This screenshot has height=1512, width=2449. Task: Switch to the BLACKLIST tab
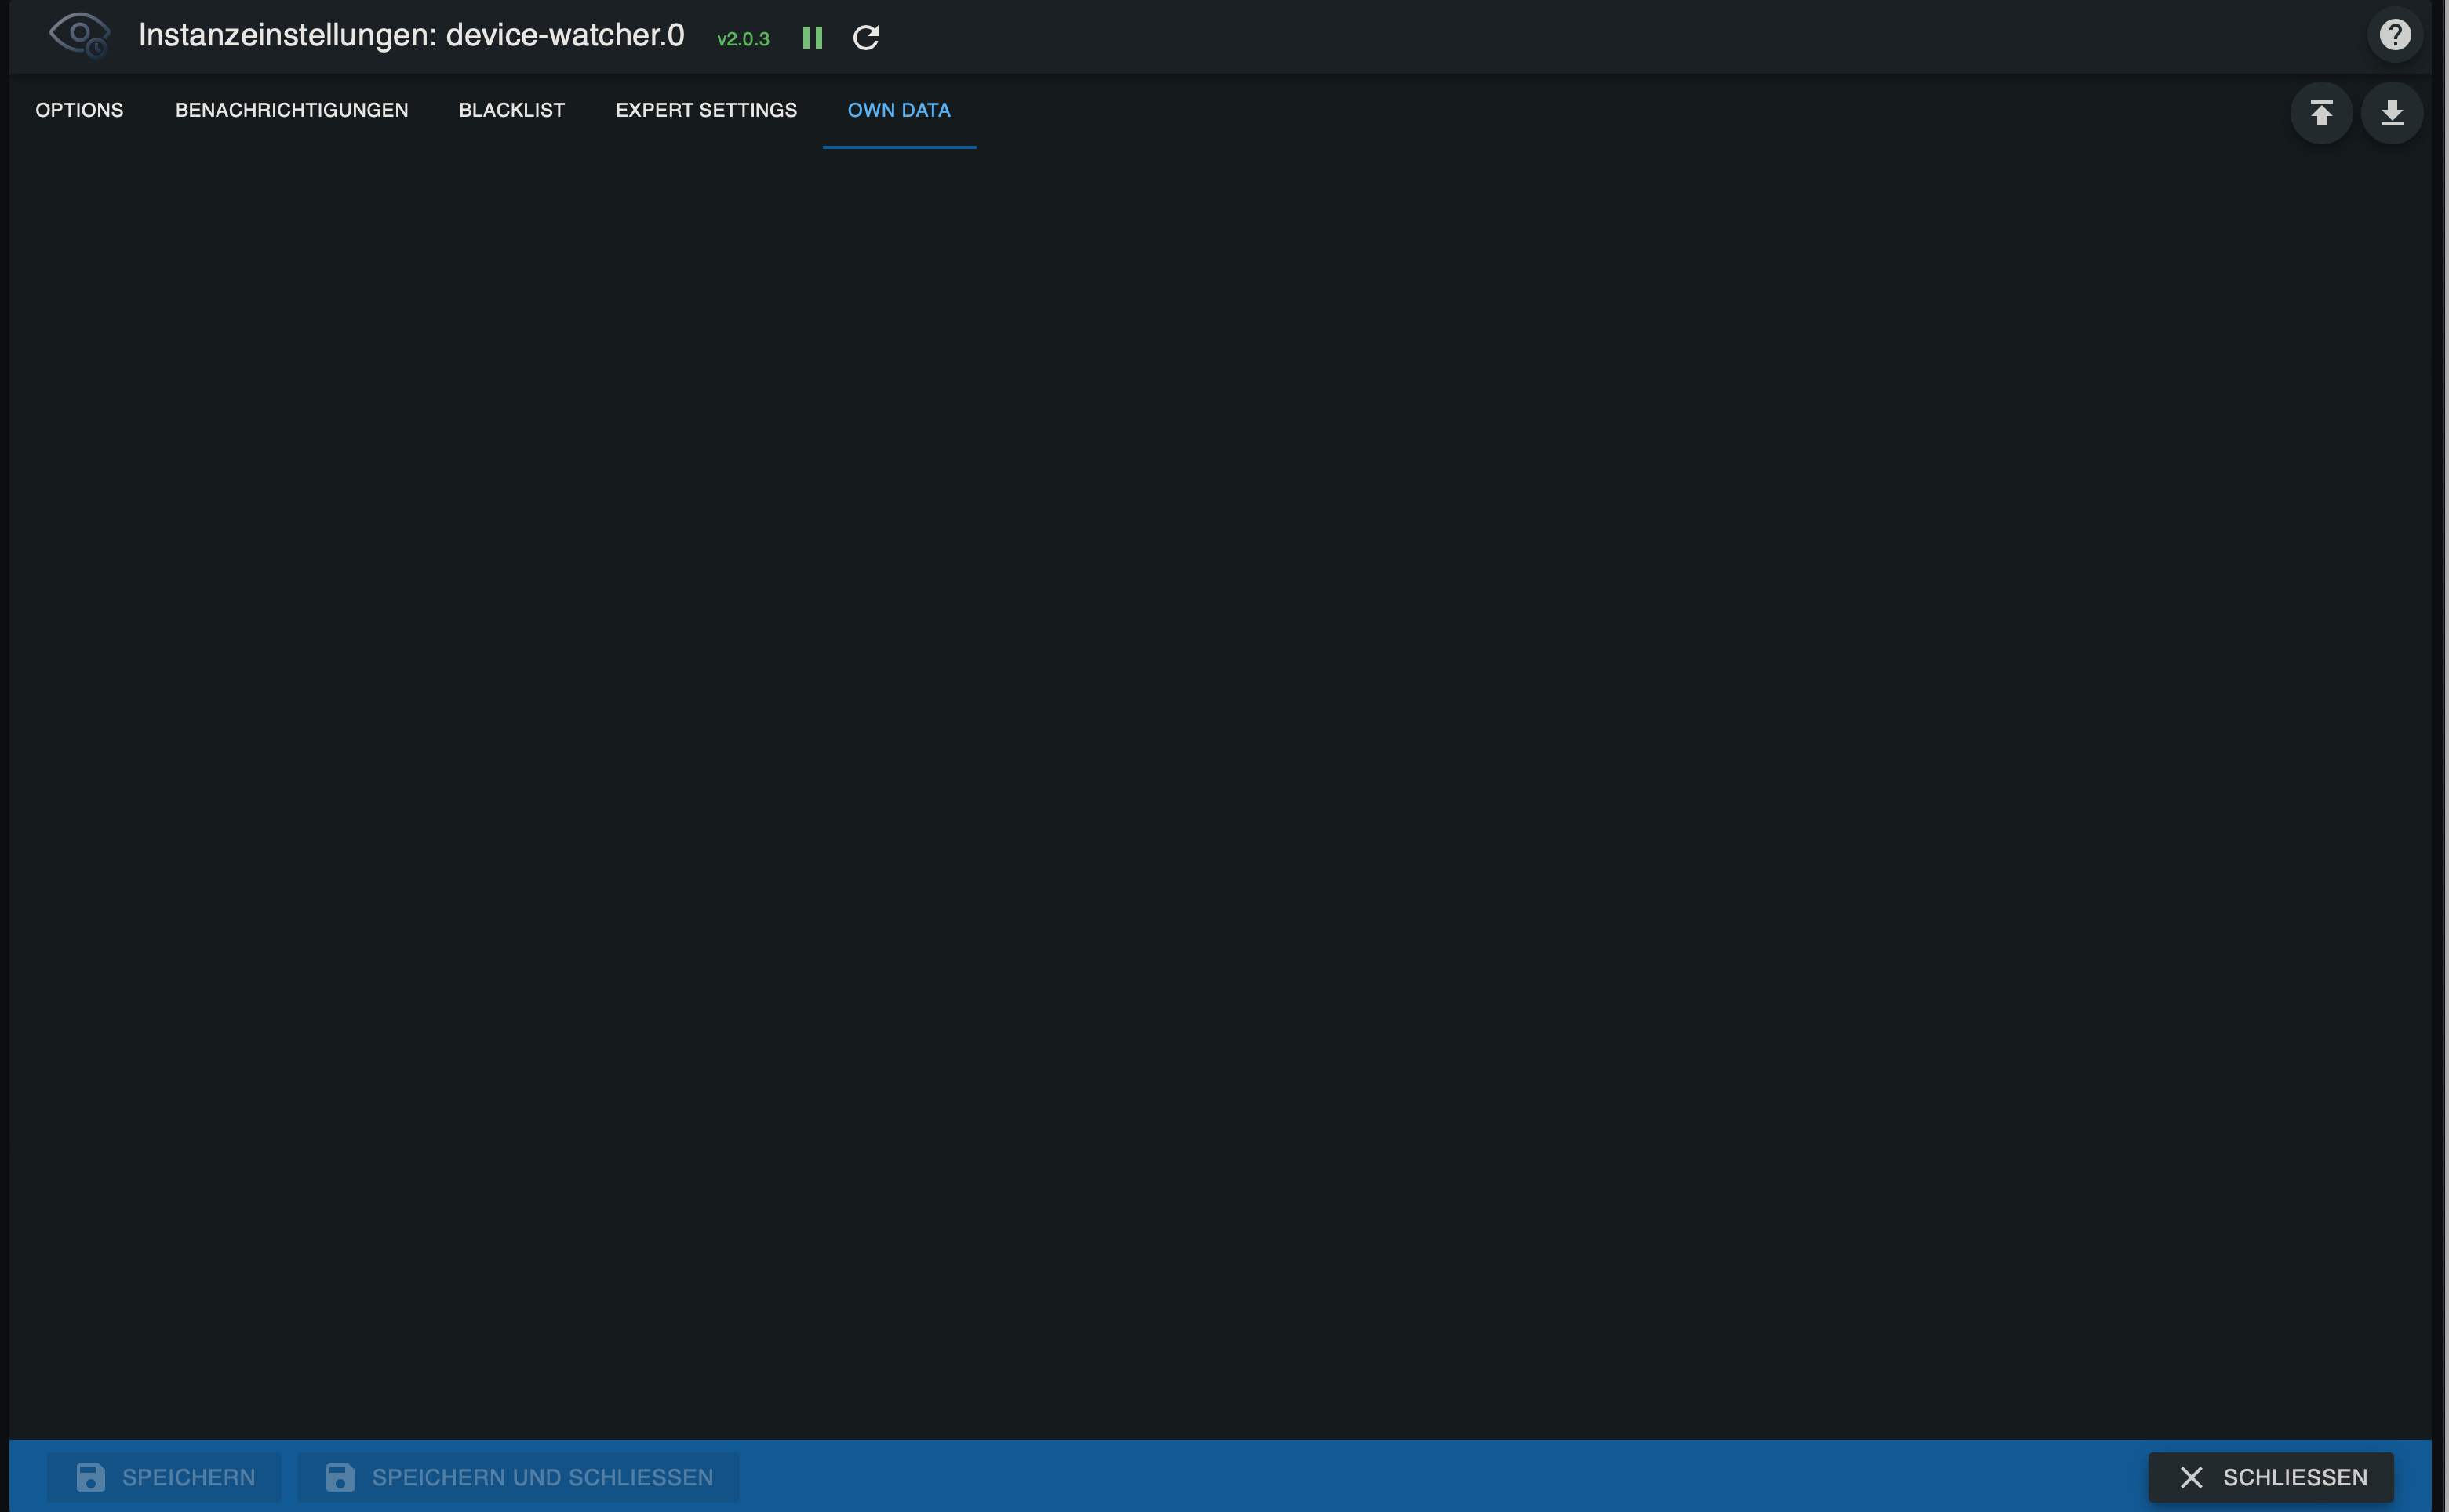click(x=512, y=110)
